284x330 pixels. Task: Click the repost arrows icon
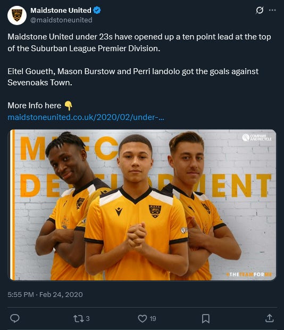click(78, 318)
